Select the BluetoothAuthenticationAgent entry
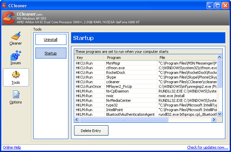Image resolution: width=231 pixels, height=152 pixels. pyautogui.click(x=146, y=114)
